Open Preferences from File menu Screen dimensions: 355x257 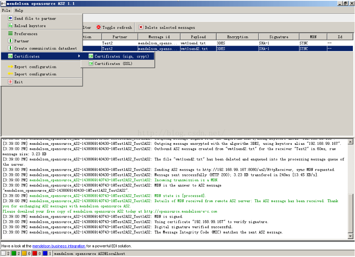(x=42, y=33)
